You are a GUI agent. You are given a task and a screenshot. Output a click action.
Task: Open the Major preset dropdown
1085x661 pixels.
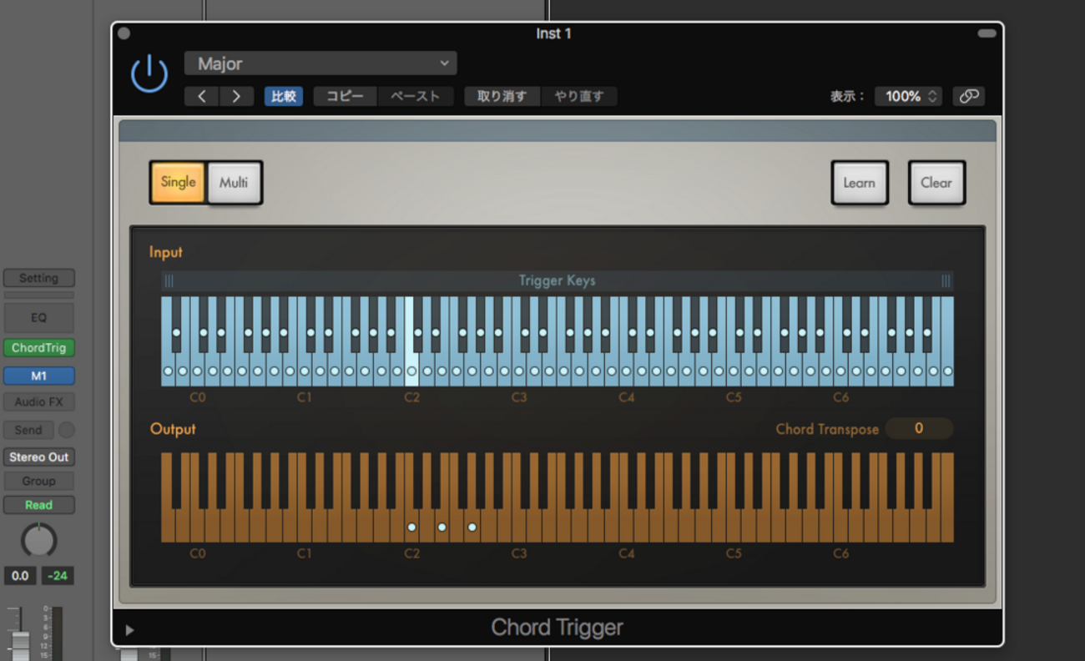(x=320, y=63)
